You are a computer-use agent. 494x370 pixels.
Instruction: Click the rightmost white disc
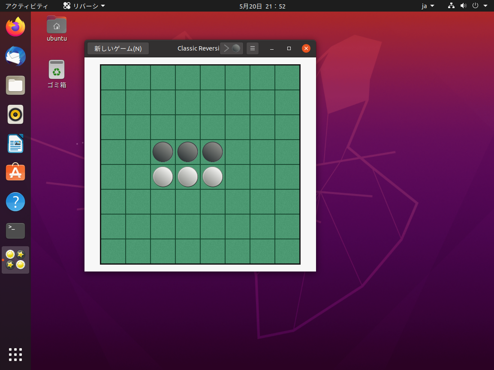point(213,177)
